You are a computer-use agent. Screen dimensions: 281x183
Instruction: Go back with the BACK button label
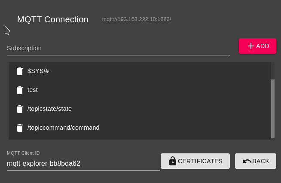(x=261, y=161)
